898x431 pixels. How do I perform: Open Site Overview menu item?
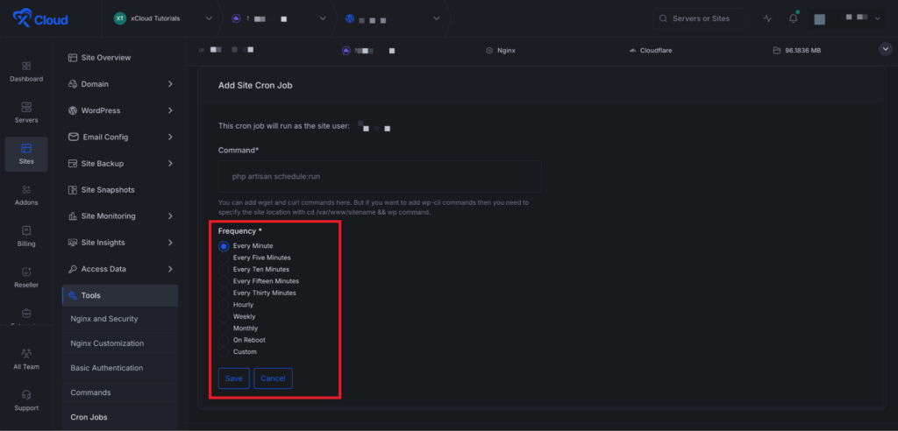pyautogui.click(x=106, y=58)
